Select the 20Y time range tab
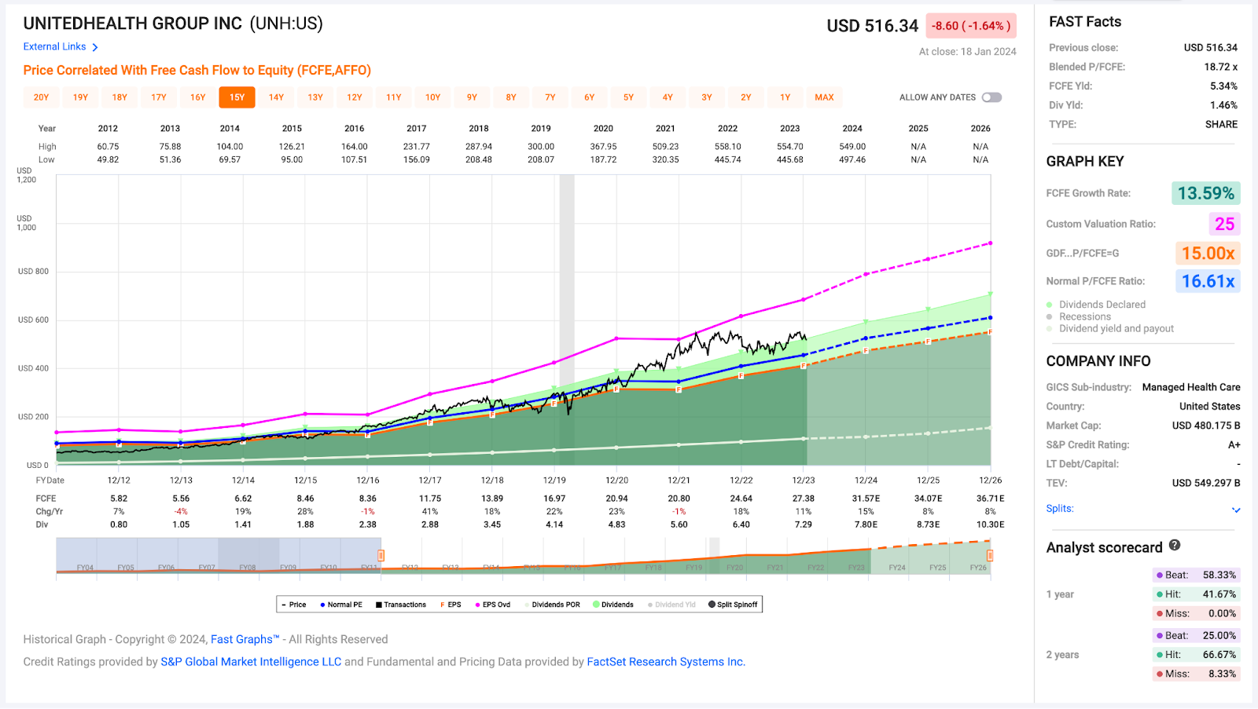Screen dimensions: 1258x709 pos(41,97)
